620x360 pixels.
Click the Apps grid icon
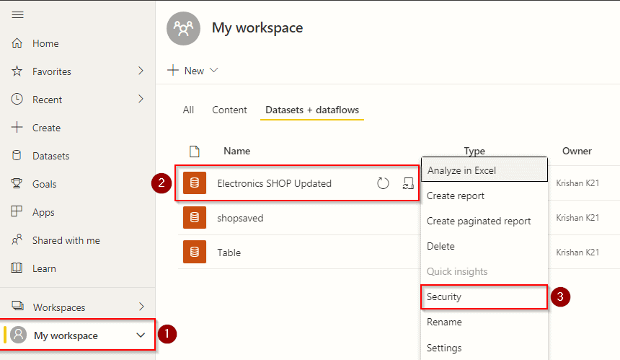[x=17, y=211]
